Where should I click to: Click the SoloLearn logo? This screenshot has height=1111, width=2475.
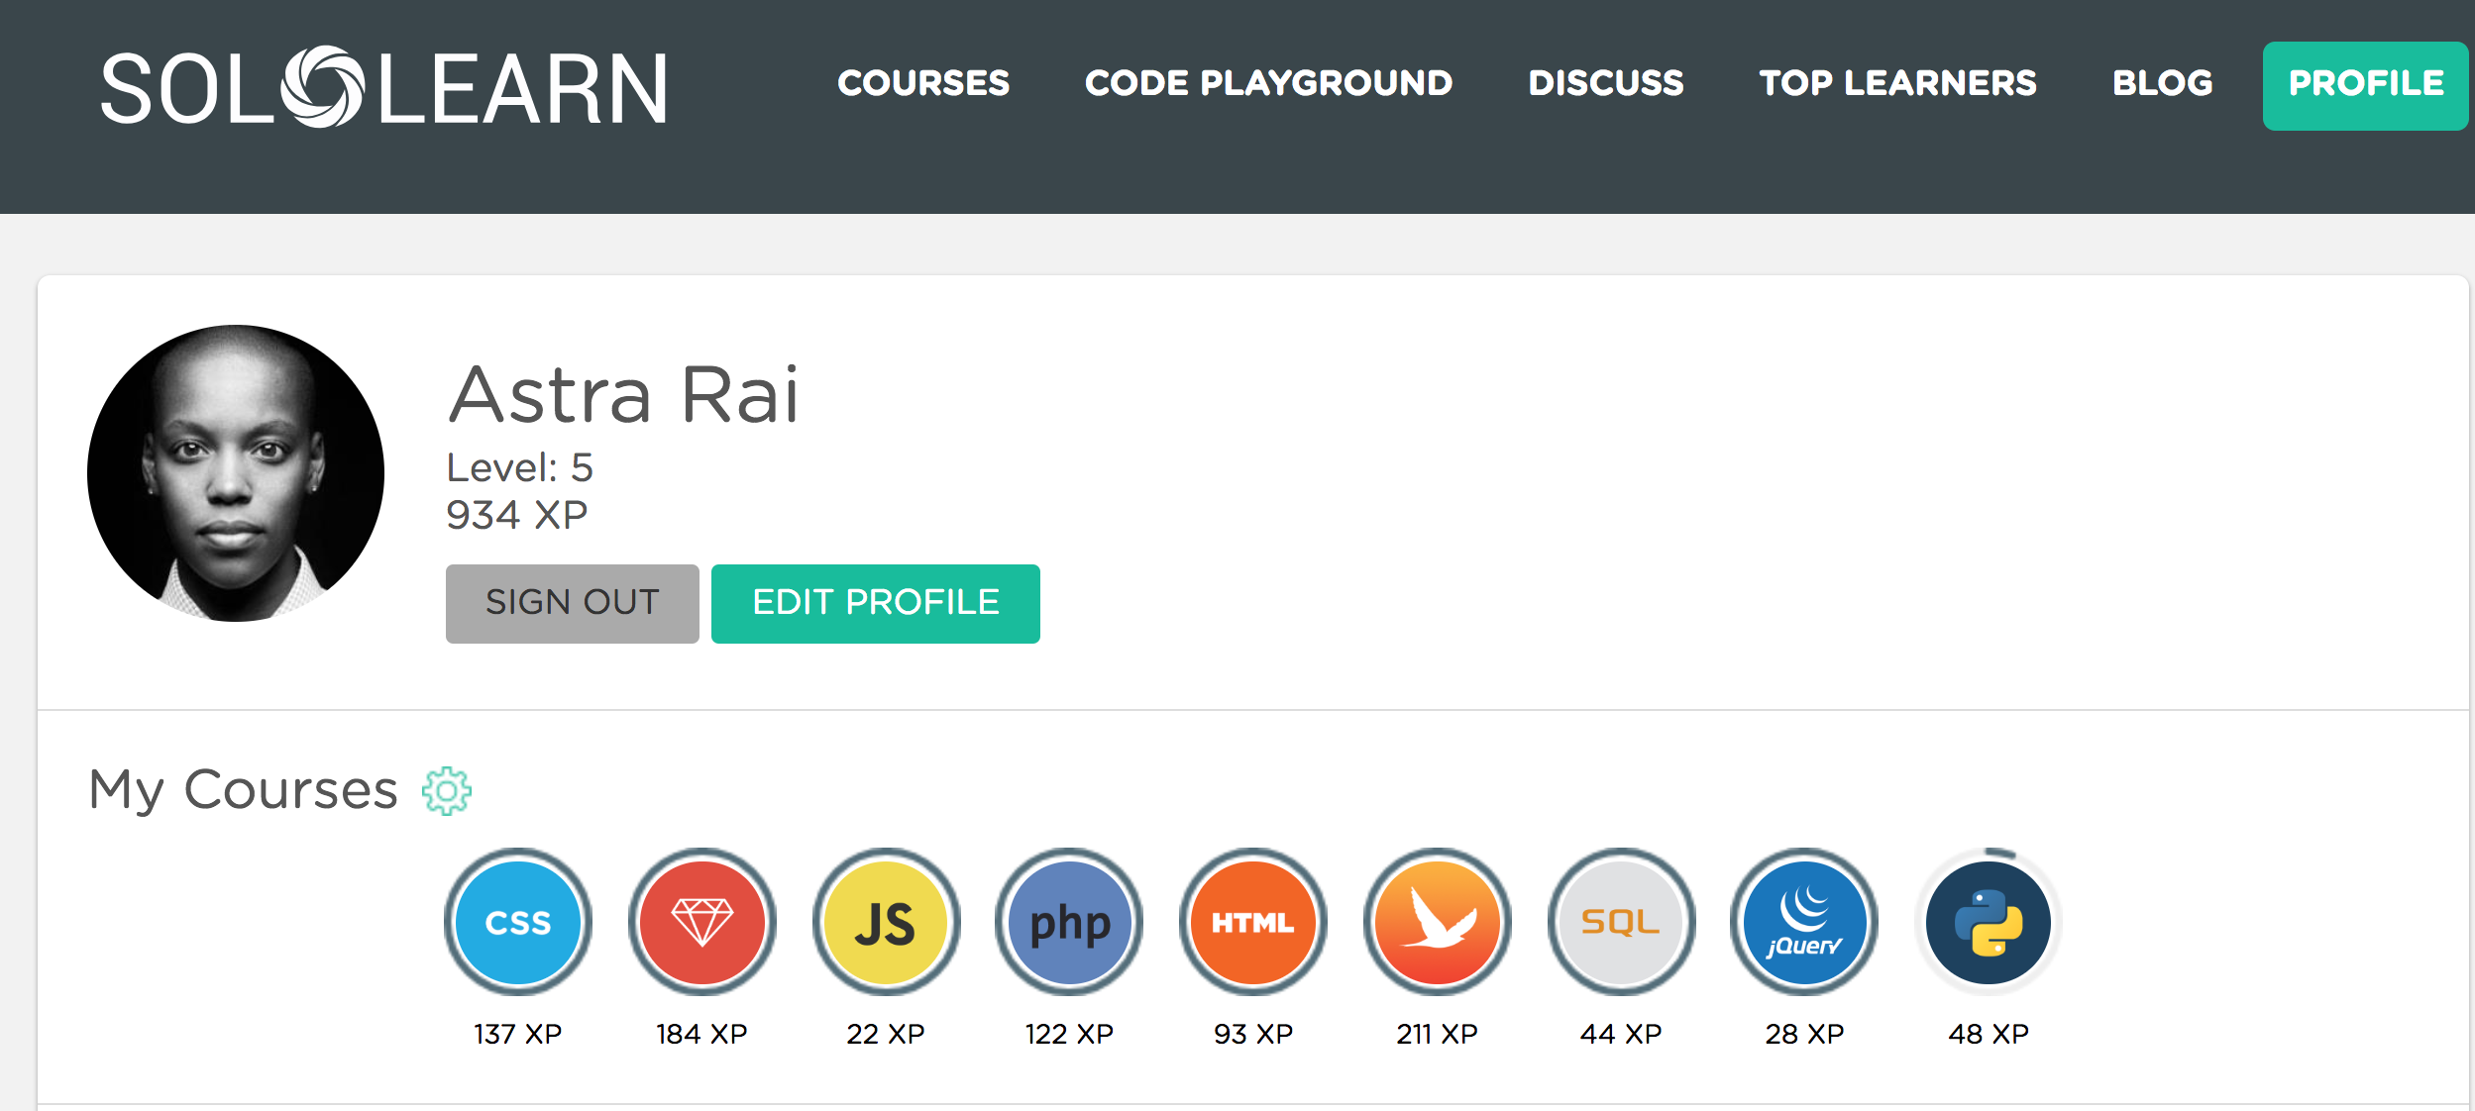coord(384,87)
